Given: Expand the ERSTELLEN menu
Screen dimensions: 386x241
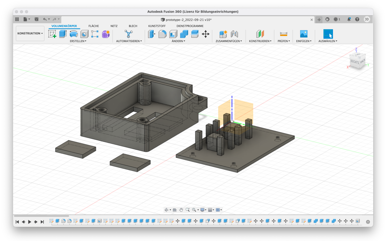Looking at the screenshot, I should (78, 41).
